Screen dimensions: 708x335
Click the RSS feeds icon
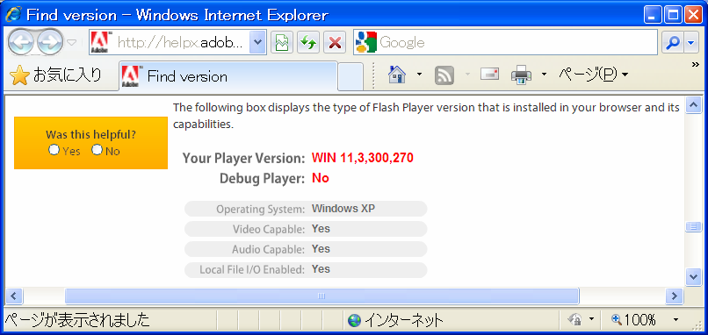(x=444, y=75)
